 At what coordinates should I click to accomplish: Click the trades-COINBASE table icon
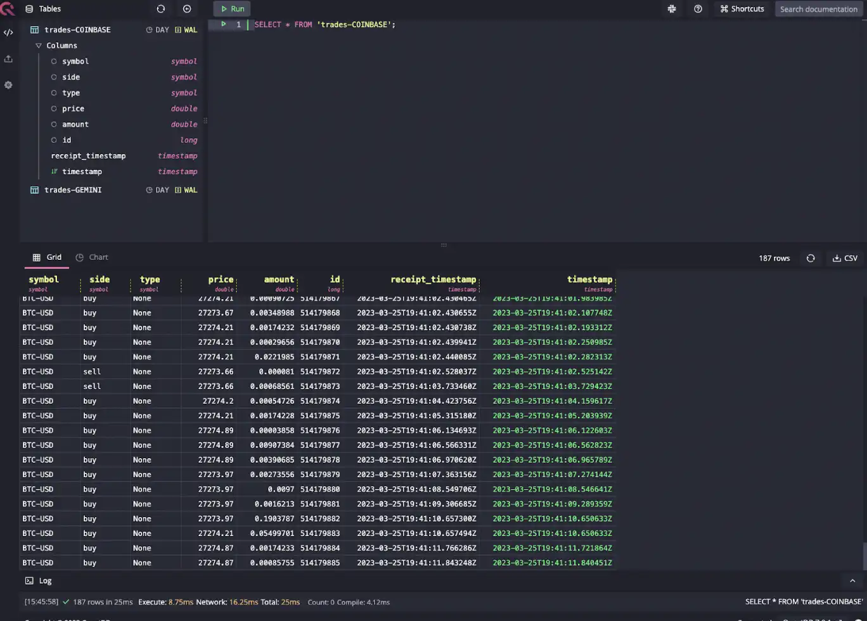[x=35, y=30]
